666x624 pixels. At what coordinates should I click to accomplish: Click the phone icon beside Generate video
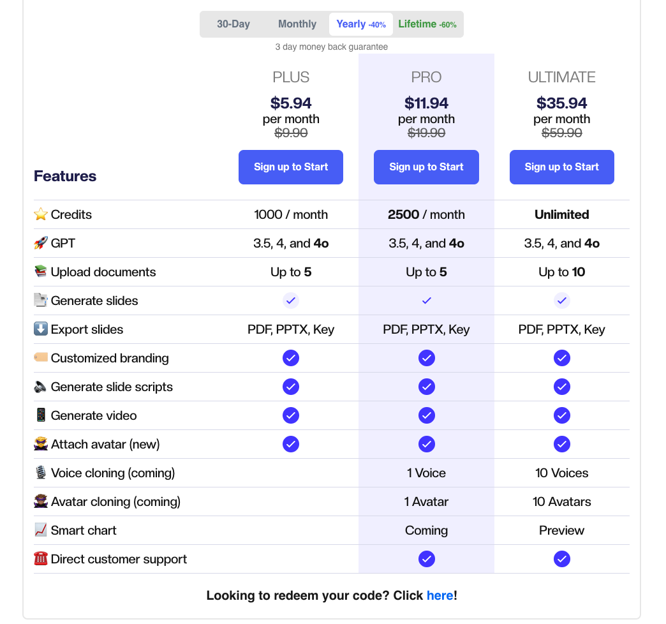tap(41, 416)
